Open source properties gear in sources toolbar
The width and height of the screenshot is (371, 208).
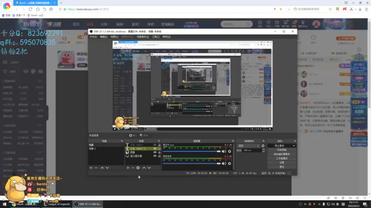coord(138,168)
